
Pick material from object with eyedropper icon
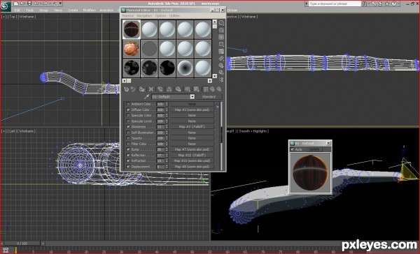(146, 97)
